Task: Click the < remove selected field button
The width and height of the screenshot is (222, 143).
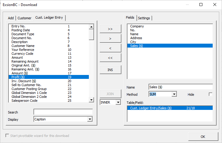Action: [x=111, y=48]
